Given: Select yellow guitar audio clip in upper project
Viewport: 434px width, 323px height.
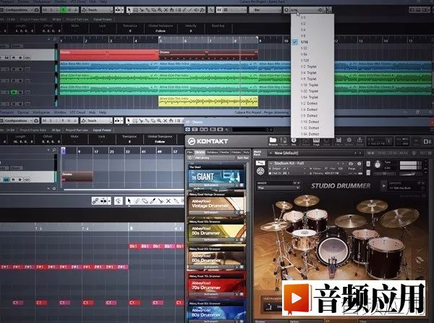Looking at the screenshot, I should point(208,101).
